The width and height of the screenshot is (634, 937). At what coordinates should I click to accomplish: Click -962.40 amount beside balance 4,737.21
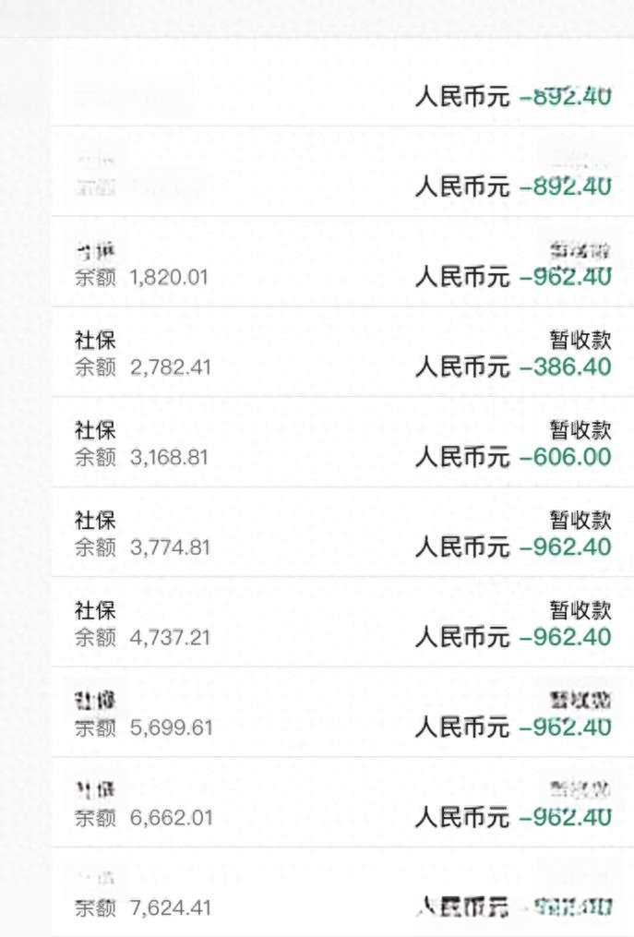coord(566,637)
